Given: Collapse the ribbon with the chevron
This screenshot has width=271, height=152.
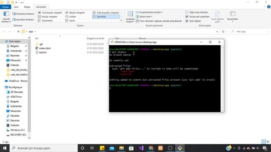Looking at the screenshot, I should [264, 7].
